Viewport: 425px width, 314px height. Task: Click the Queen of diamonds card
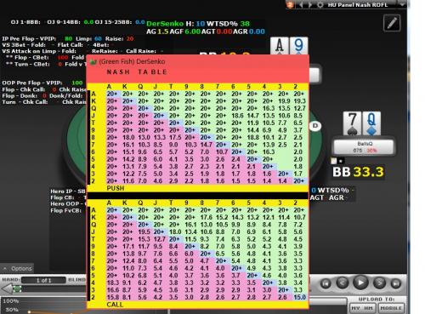(x=371, y=123)
